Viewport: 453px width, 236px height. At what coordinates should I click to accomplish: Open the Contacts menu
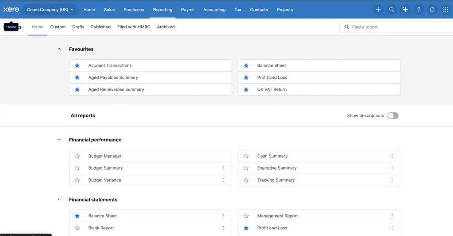(x=259, y=10)
